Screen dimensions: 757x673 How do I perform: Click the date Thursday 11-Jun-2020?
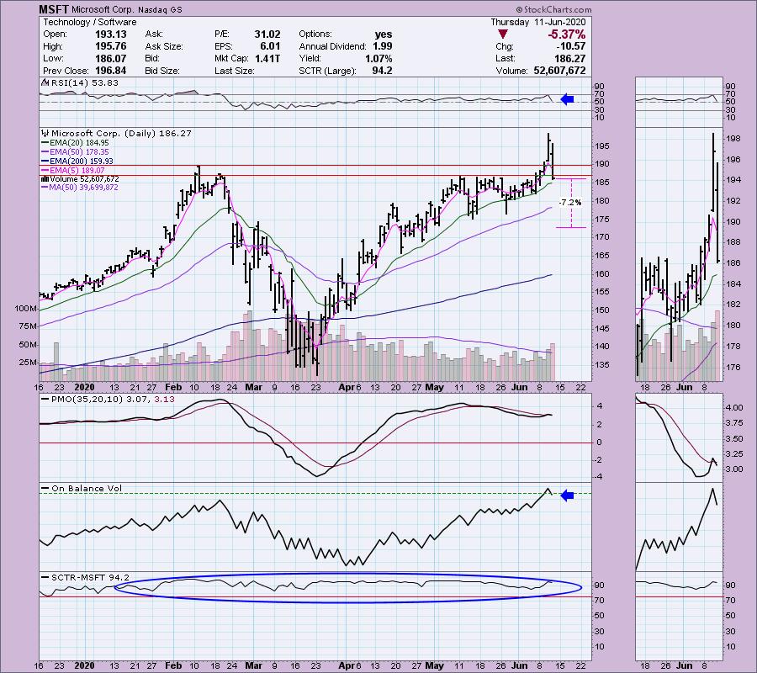537,22
